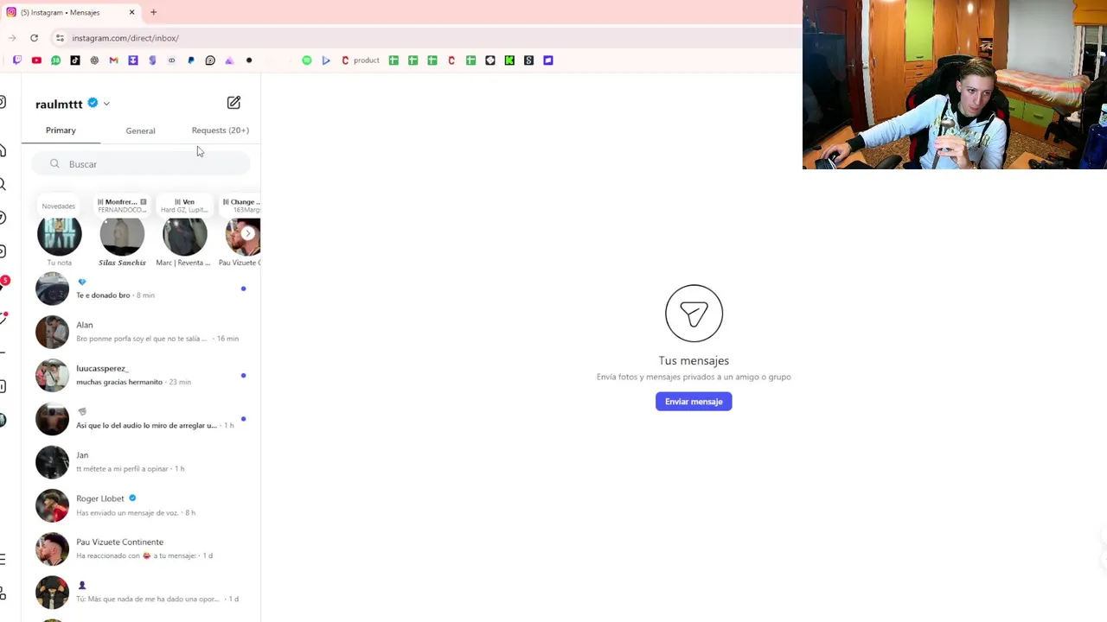
Task: Click the browser forward arrow
Action: (12, 38)
